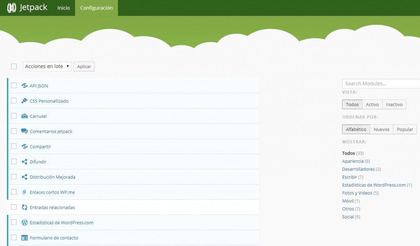
Task: Filter by Escribir category
Action: 349,177
